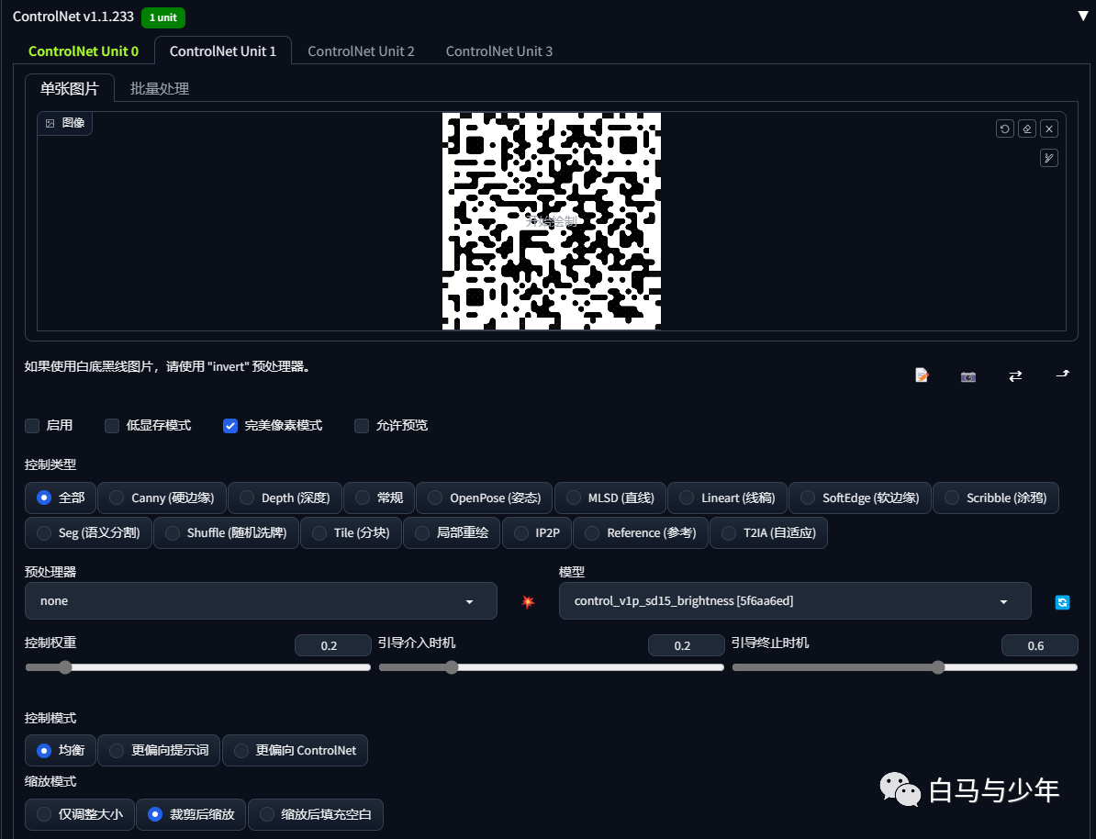Click the 控制权重 value field showing 0.2
Screen dimensions: 1096x839
[332, 645]
